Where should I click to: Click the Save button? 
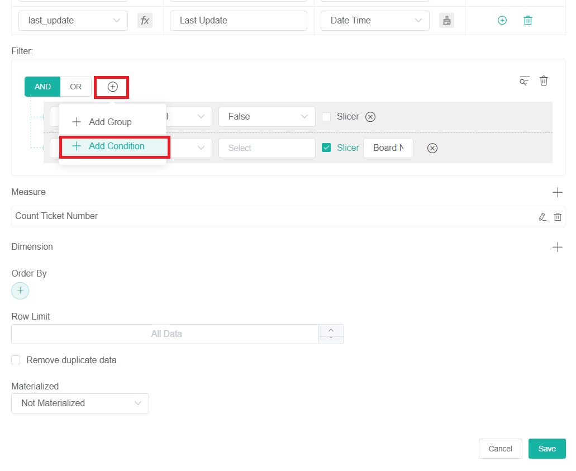[546, 449]
